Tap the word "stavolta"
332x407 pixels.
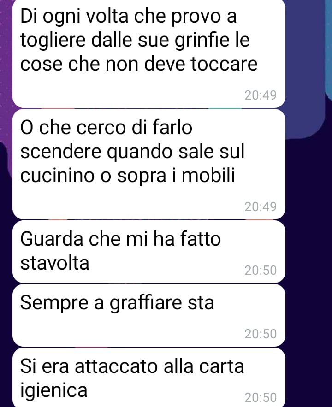coord(55,263)
